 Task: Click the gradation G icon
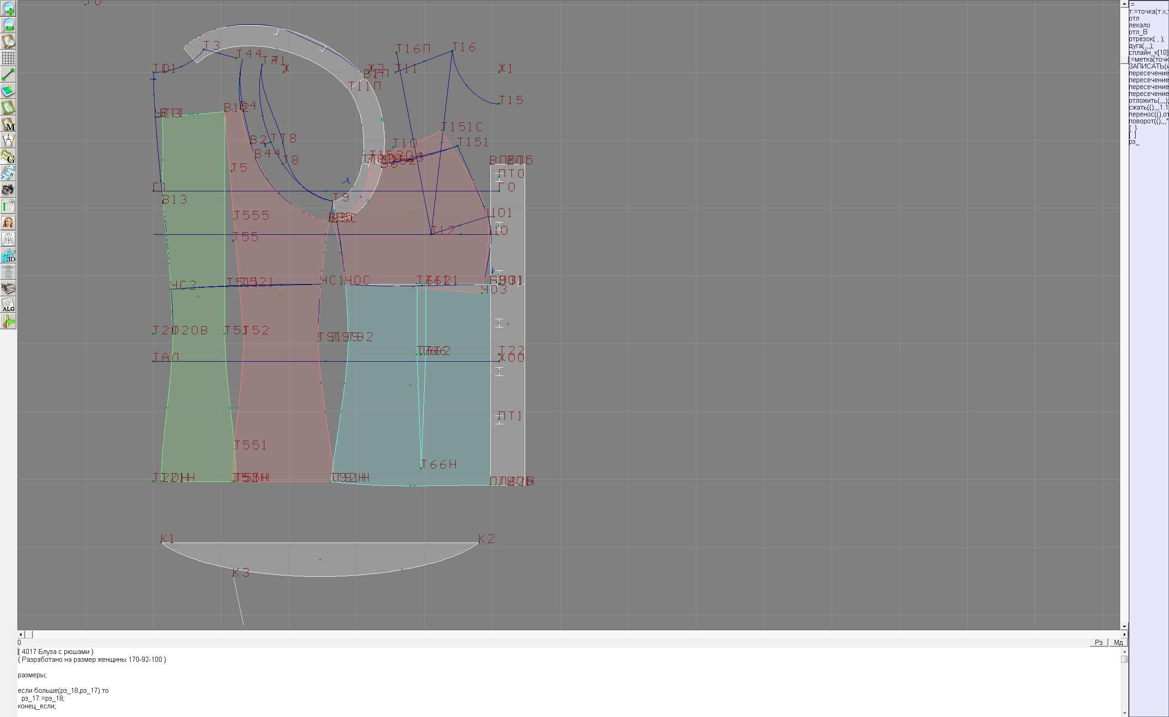tap(8, 157)
